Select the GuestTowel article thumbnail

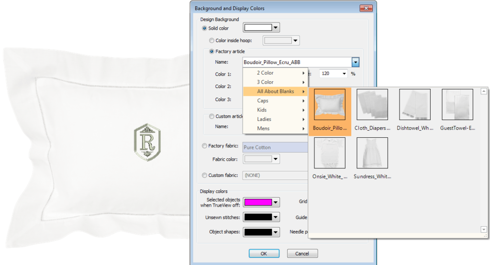tap(457, 105)
